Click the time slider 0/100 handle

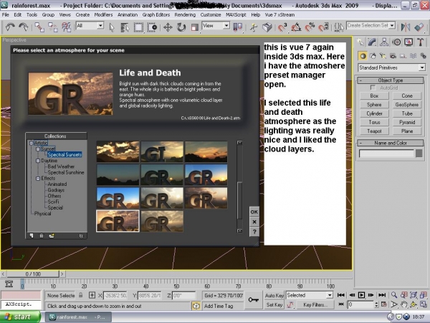(x=33, y=274)
